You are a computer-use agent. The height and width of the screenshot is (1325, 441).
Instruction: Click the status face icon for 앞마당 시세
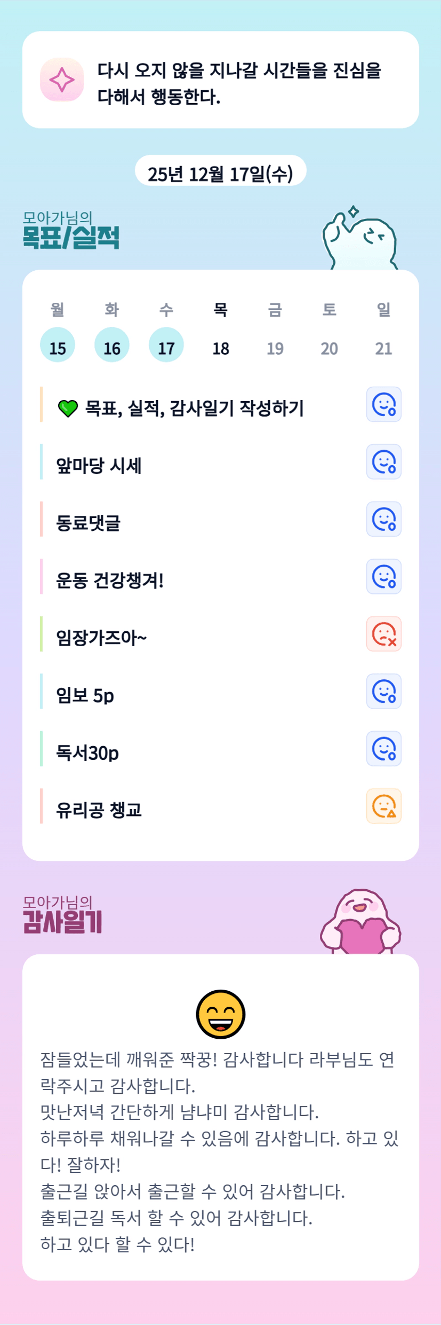pos(383,462)
